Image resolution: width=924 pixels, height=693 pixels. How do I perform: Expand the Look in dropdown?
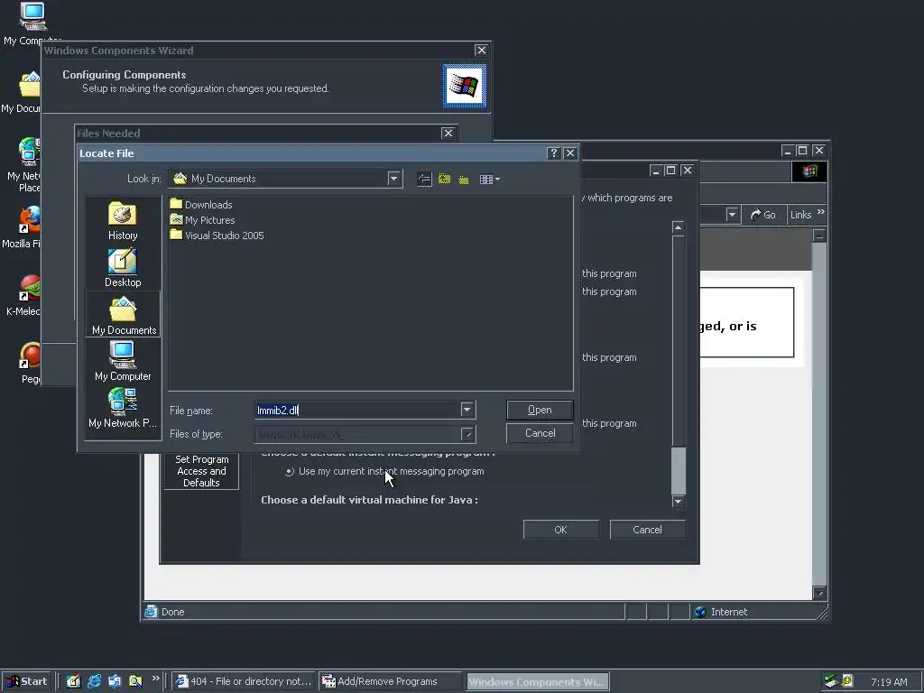point(393,179)
